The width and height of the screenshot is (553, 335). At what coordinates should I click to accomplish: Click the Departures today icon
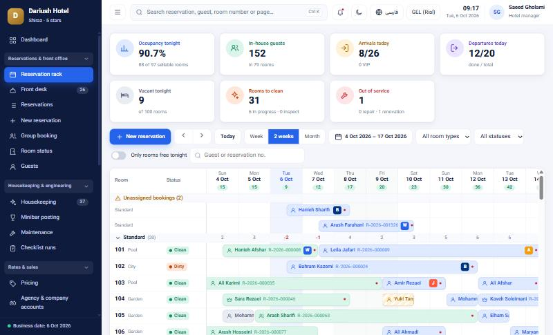click(x=455, y=48)
